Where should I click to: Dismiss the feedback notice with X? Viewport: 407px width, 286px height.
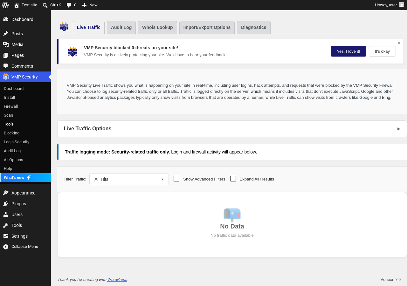point(399,43)
